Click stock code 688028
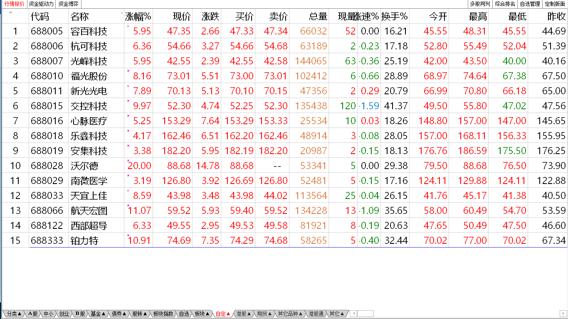 pos(47,166)
